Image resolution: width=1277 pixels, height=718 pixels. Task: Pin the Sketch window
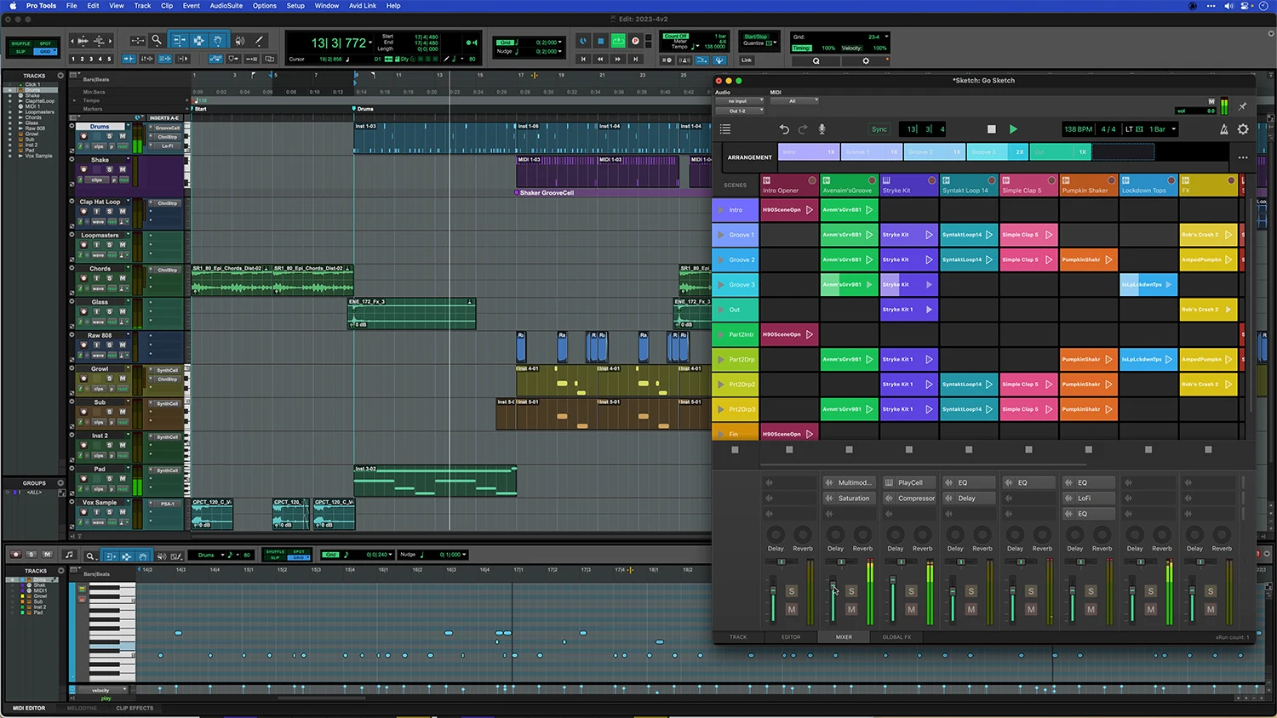click(x=1242, y=106)
